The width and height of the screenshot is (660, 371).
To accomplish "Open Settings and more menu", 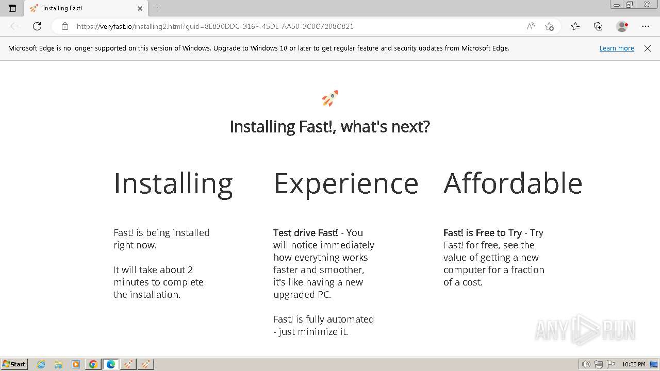I will tap(646, 26).
